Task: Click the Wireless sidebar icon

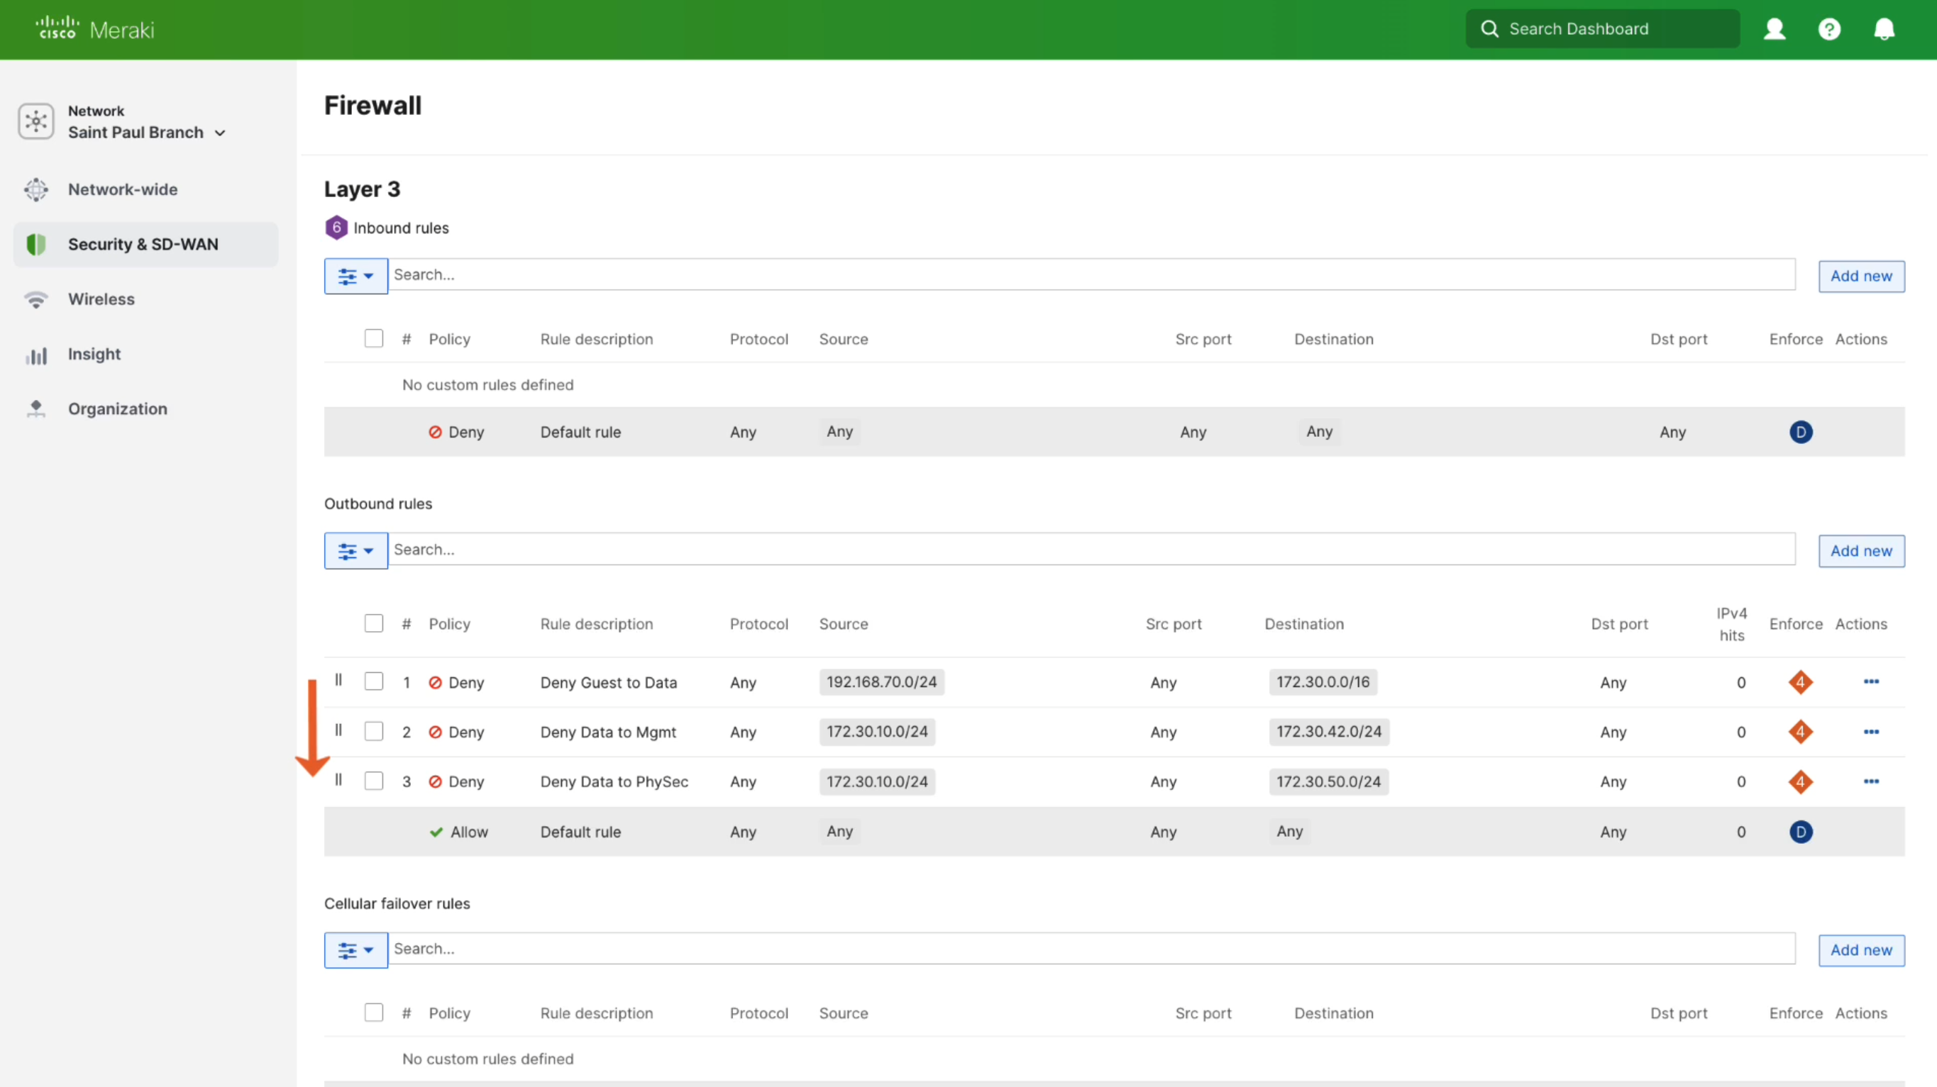Action: point(35,299)
